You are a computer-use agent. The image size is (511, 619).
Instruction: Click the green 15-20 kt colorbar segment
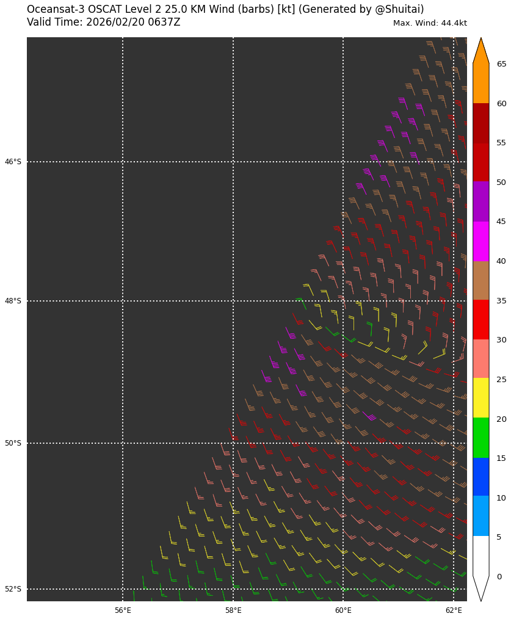click(x=480, y=437)
